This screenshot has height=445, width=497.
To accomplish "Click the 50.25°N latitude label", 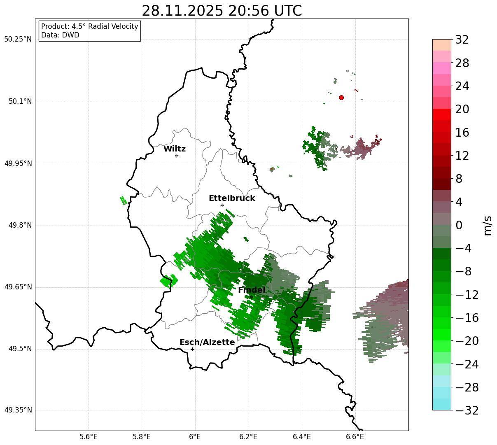I will coord(18,40).
